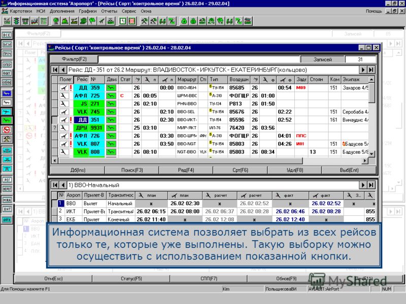Toggle the БАЗА sidebar filter

[7, 44]
